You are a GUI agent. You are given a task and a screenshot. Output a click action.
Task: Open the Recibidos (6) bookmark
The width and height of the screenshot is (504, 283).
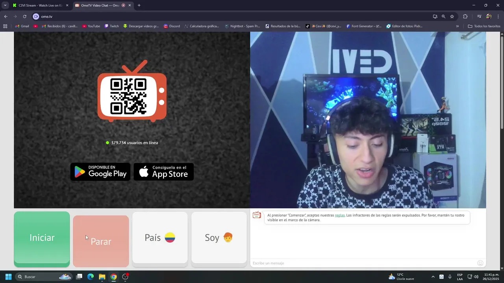click(x=59, y=26)
